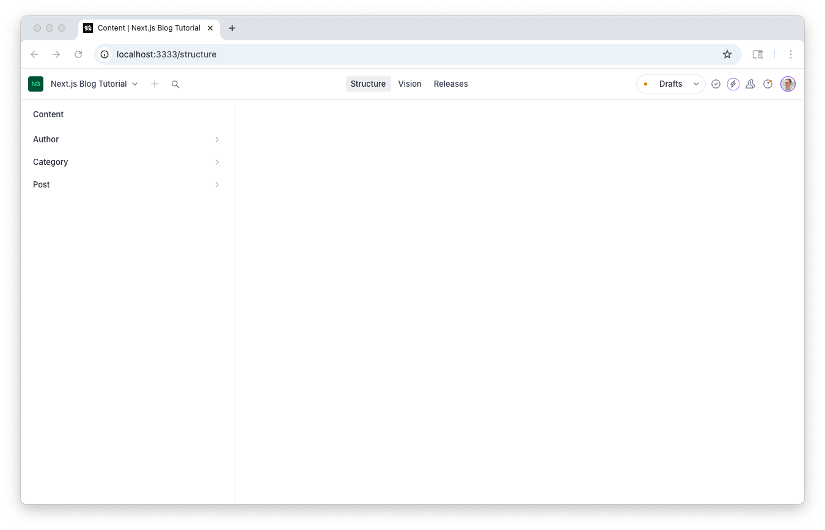The image size is (825, 530).
Task: Click the browser back arrow
Action: 34,54
